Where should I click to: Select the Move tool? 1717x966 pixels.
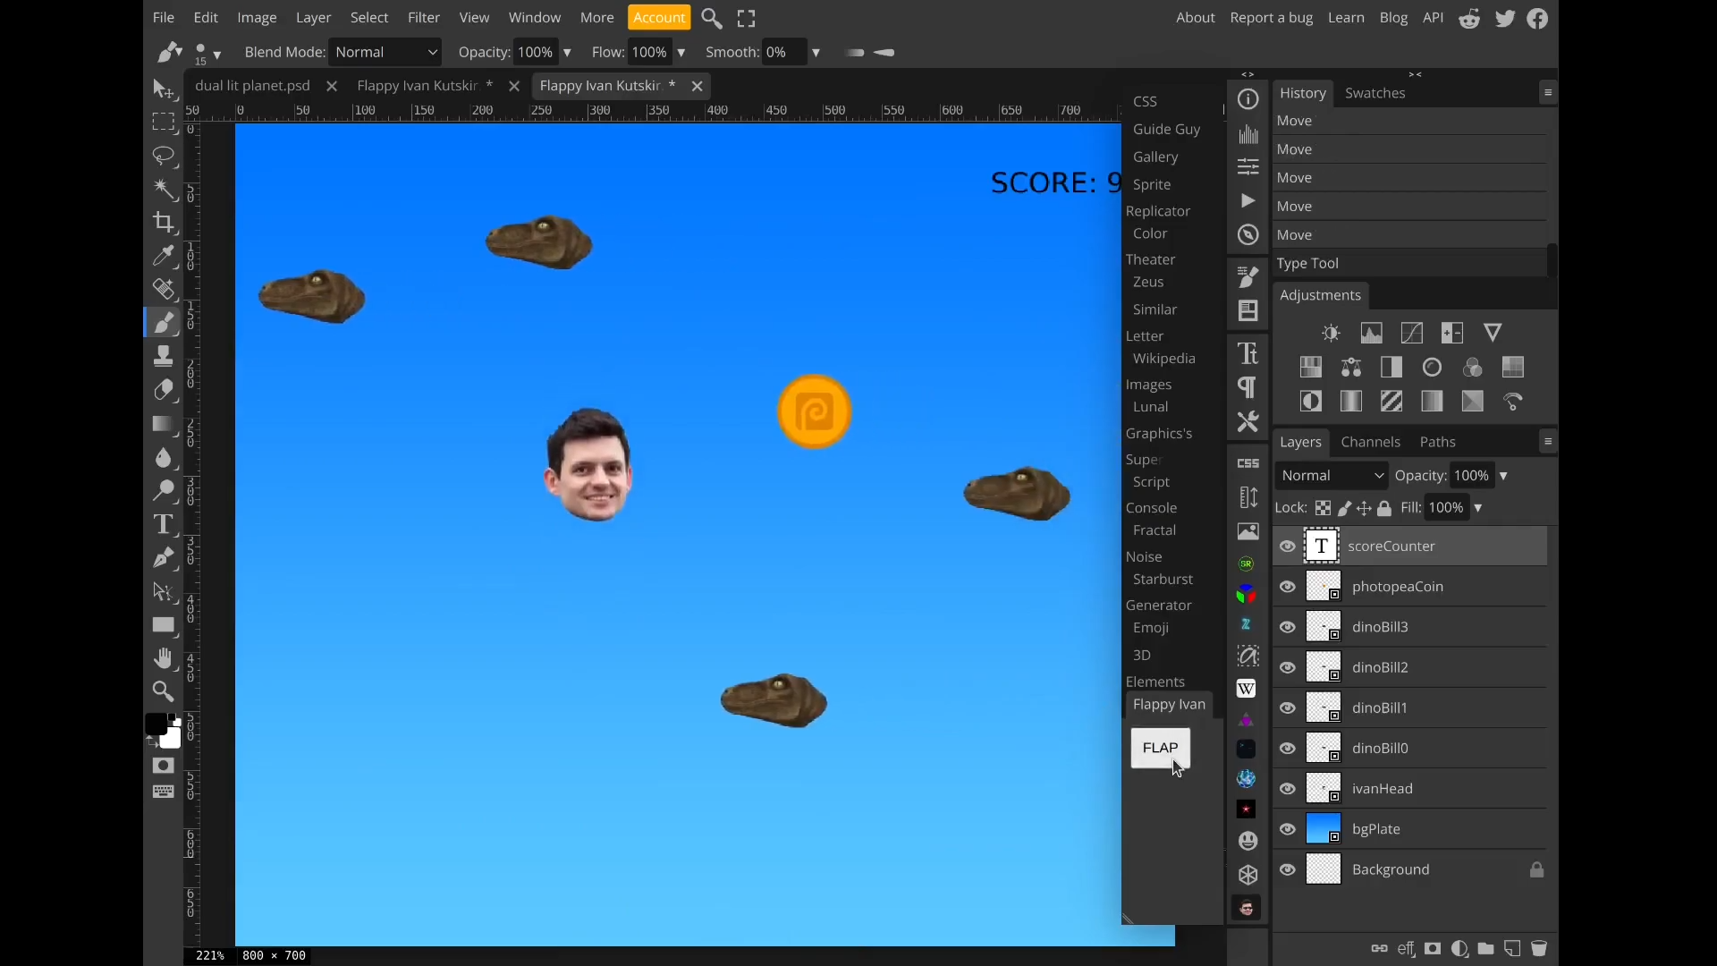pyautogui.click(x=163, y=89)
